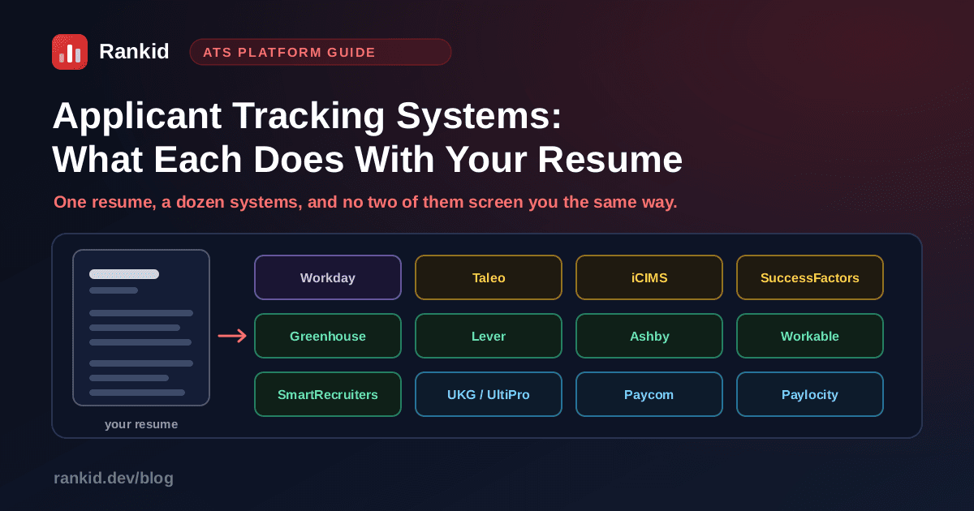Click the Workable platform chip
The image size is (974, 511).
(x=810, y=336)
